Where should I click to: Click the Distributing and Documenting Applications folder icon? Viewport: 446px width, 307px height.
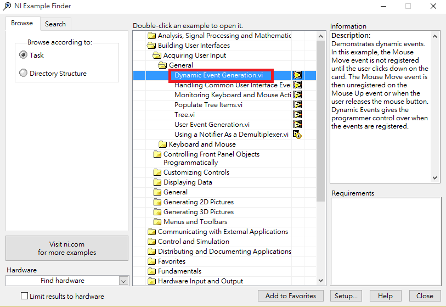tap(151, 252)
